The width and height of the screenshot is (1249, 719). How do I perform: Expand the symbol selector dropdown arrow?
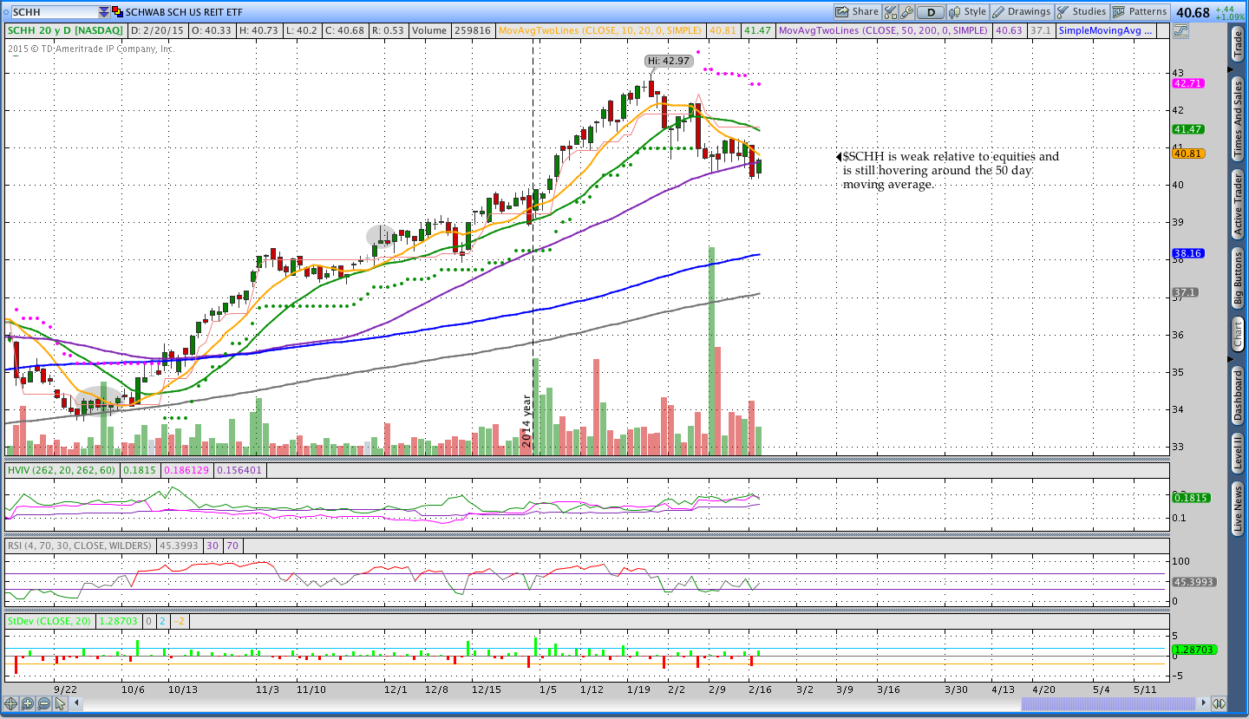tap(104, 12)
